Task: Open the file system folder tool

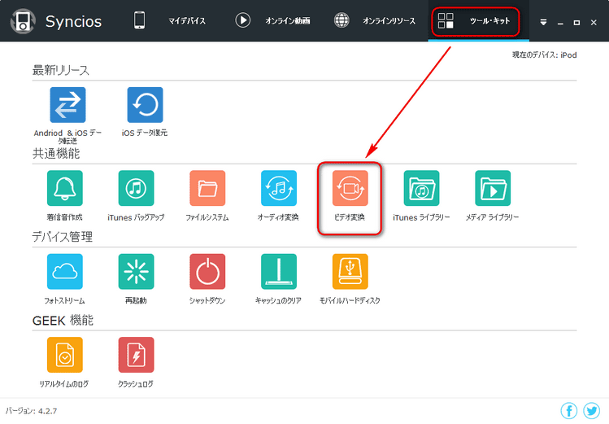Action: 207,188
